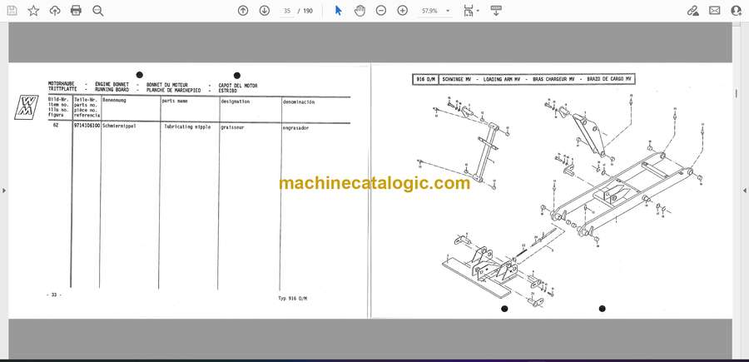Click the 'ENGINE BONNET' heading text
Image resolution: width=749 pixels, height=362 pixels.
coord(112,85)
